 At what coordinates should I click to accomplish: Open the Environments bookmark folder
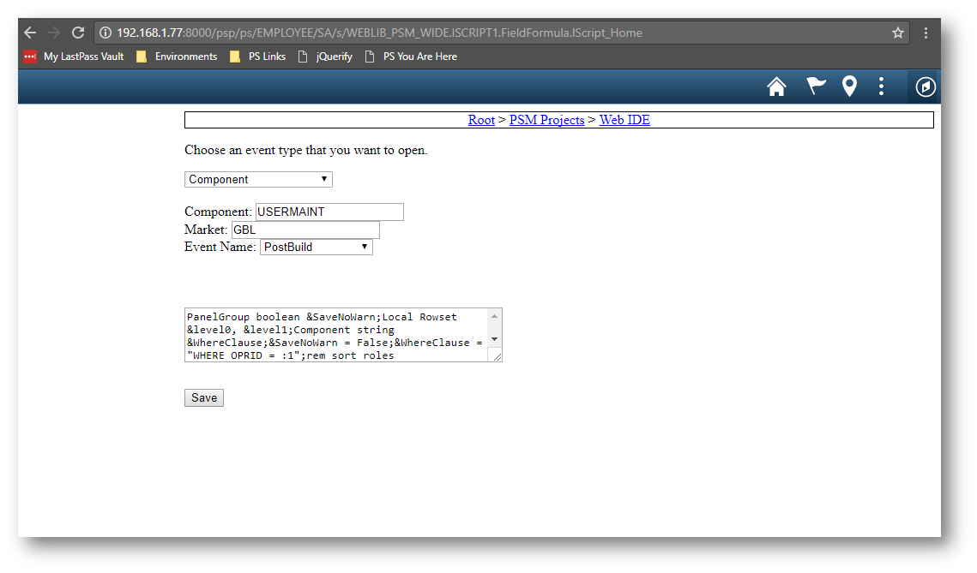coord(177,57)
